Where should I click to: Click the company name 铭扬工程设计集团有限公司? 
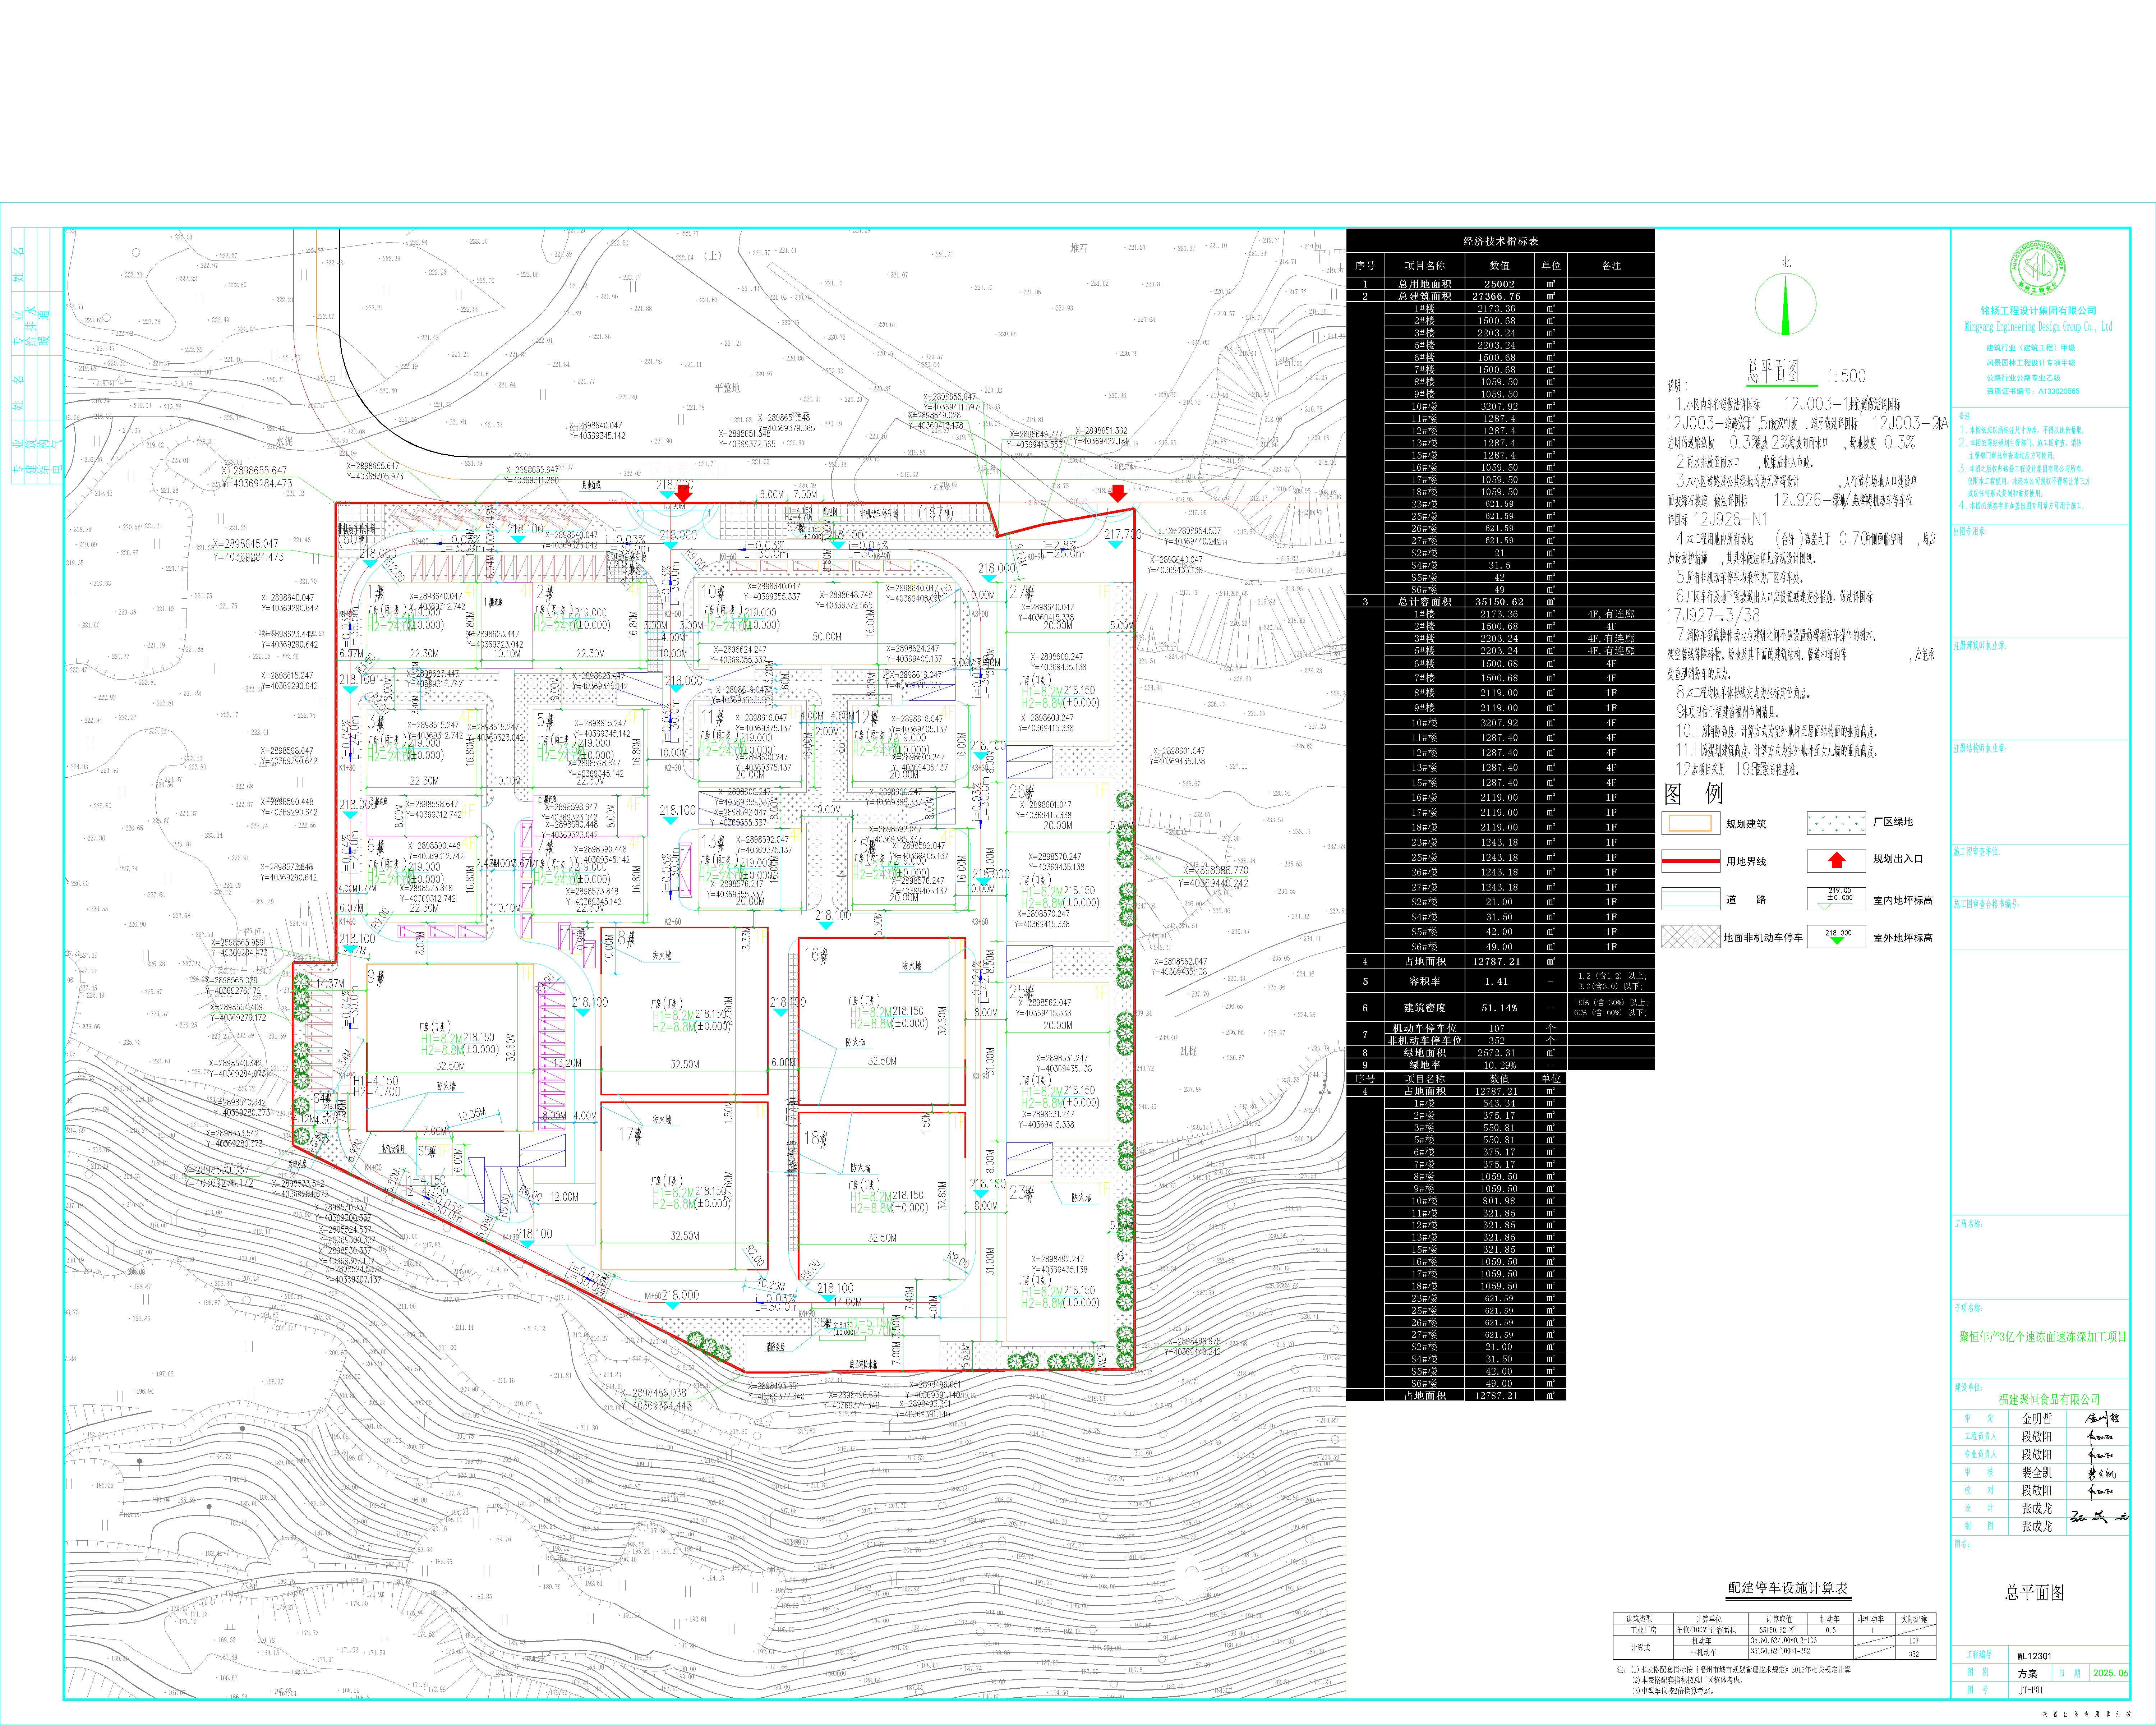coord(2038,311)
